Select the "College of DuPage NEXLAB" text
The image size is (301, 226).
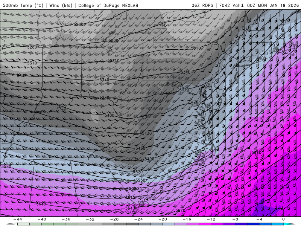[108, 5]
